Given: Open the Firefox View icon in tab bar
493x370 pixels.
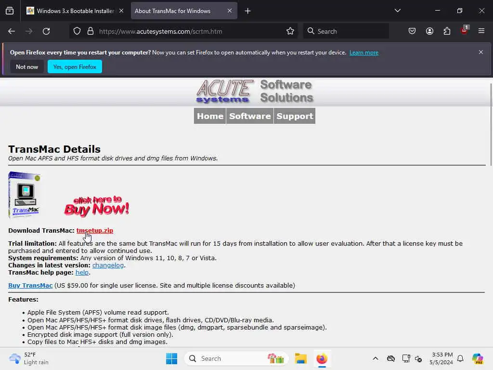Looking at the screenshot, I should [10, 11].
